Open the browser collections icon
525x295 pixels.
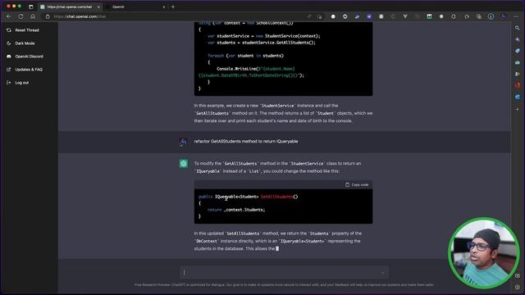[x=479, y=16]
